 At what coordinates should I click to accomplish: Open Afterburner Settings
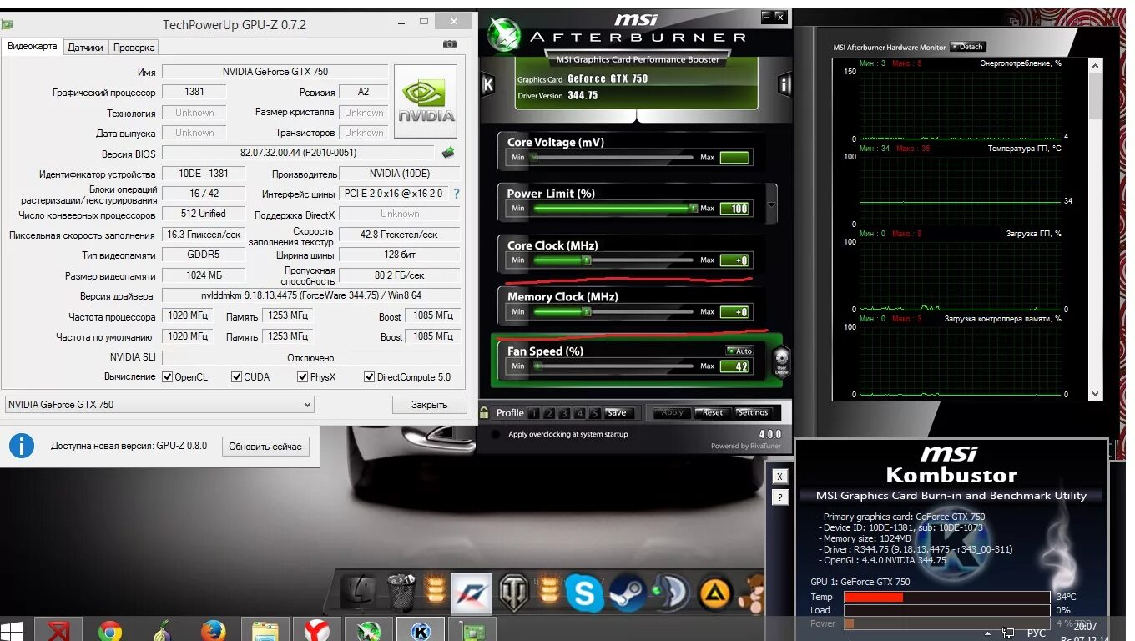click(x=752, y=413)
